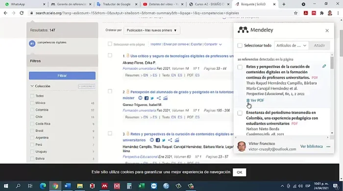343x191 pixels.
Task: Check the Costa Rica collection filter
Action: [x=32, y=124]
